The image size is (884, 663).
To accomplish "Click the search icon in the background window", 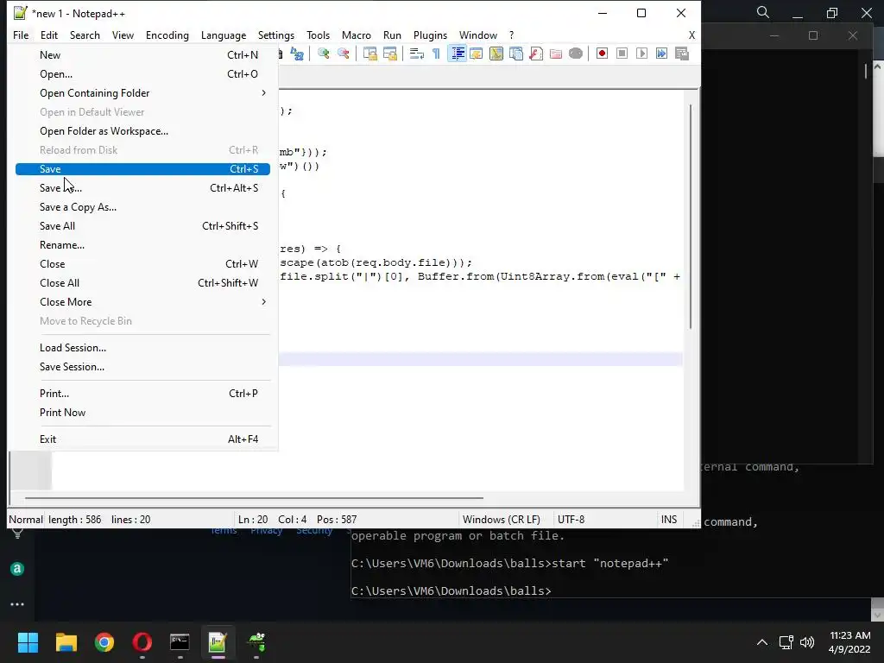I will point(763,12).
